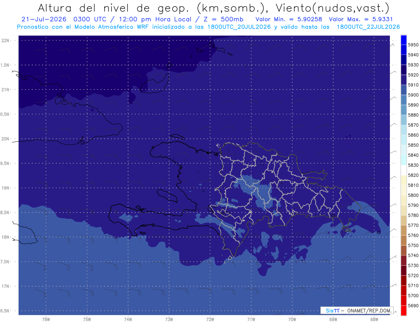Pick the bright red swatch below 5690
This screenshot has height=324, width=420.
[404, 310]
